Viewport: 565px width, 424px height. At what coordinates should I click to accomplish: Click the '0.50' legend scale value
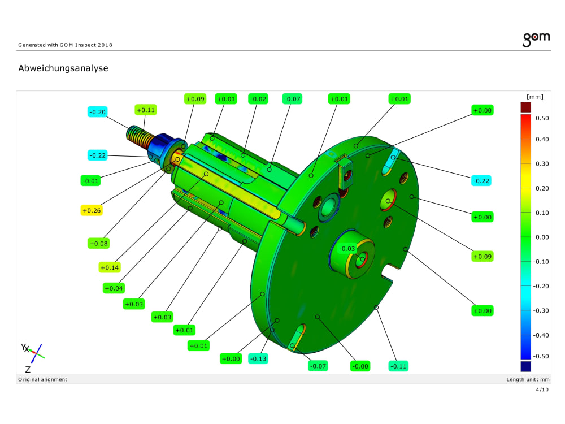(542, 118)
